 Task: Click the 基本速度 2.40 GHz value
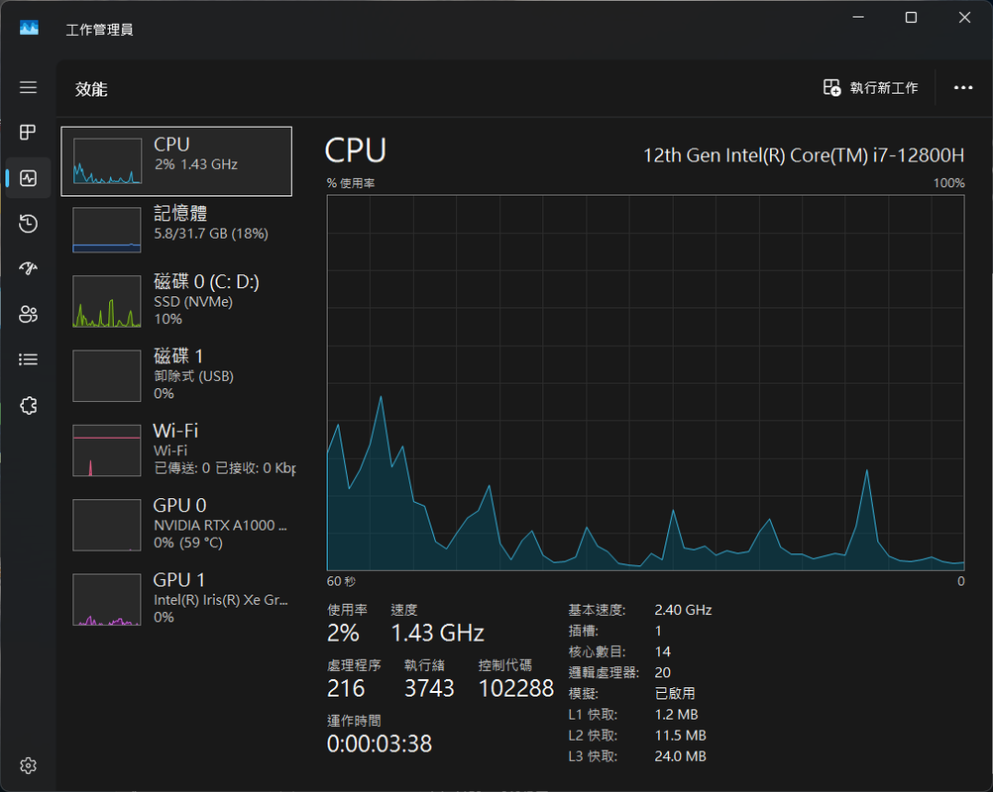[684, 610]
